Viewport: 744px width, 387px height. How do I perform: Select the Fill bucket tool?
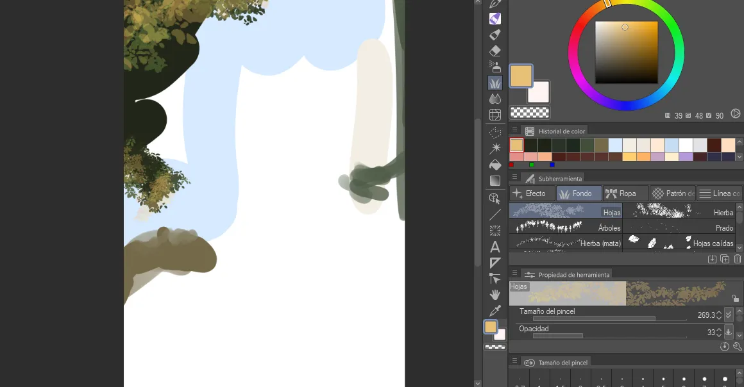[495, 165]
